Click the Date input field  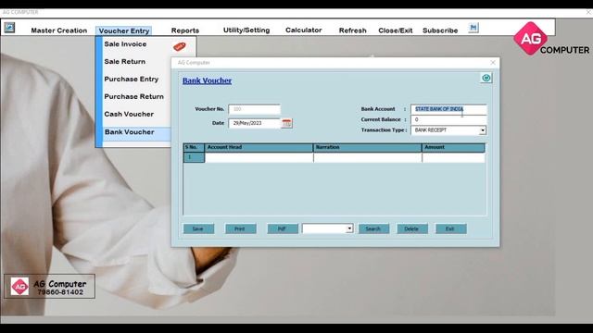pos(255,123)
